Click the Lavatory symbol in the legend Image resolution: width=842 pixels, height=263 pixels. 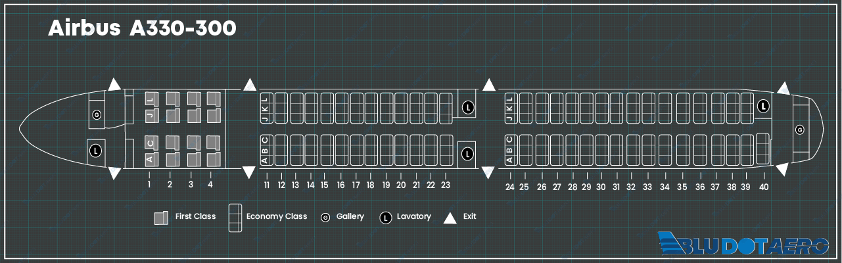[385, 217]
